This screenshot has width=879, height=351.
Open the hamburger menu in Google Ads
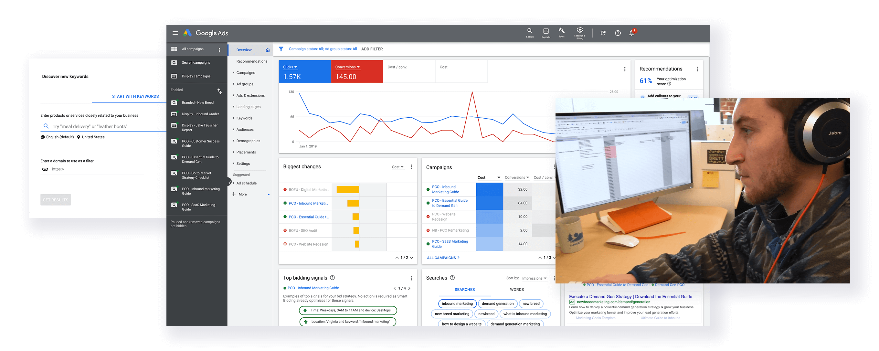point(175,33)
